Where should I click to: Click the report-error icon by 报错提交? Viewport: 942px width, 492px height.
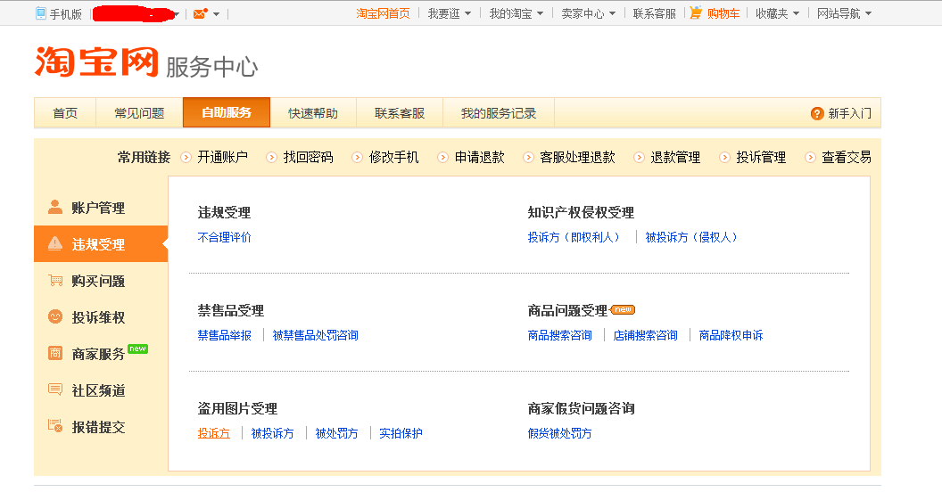55,426
